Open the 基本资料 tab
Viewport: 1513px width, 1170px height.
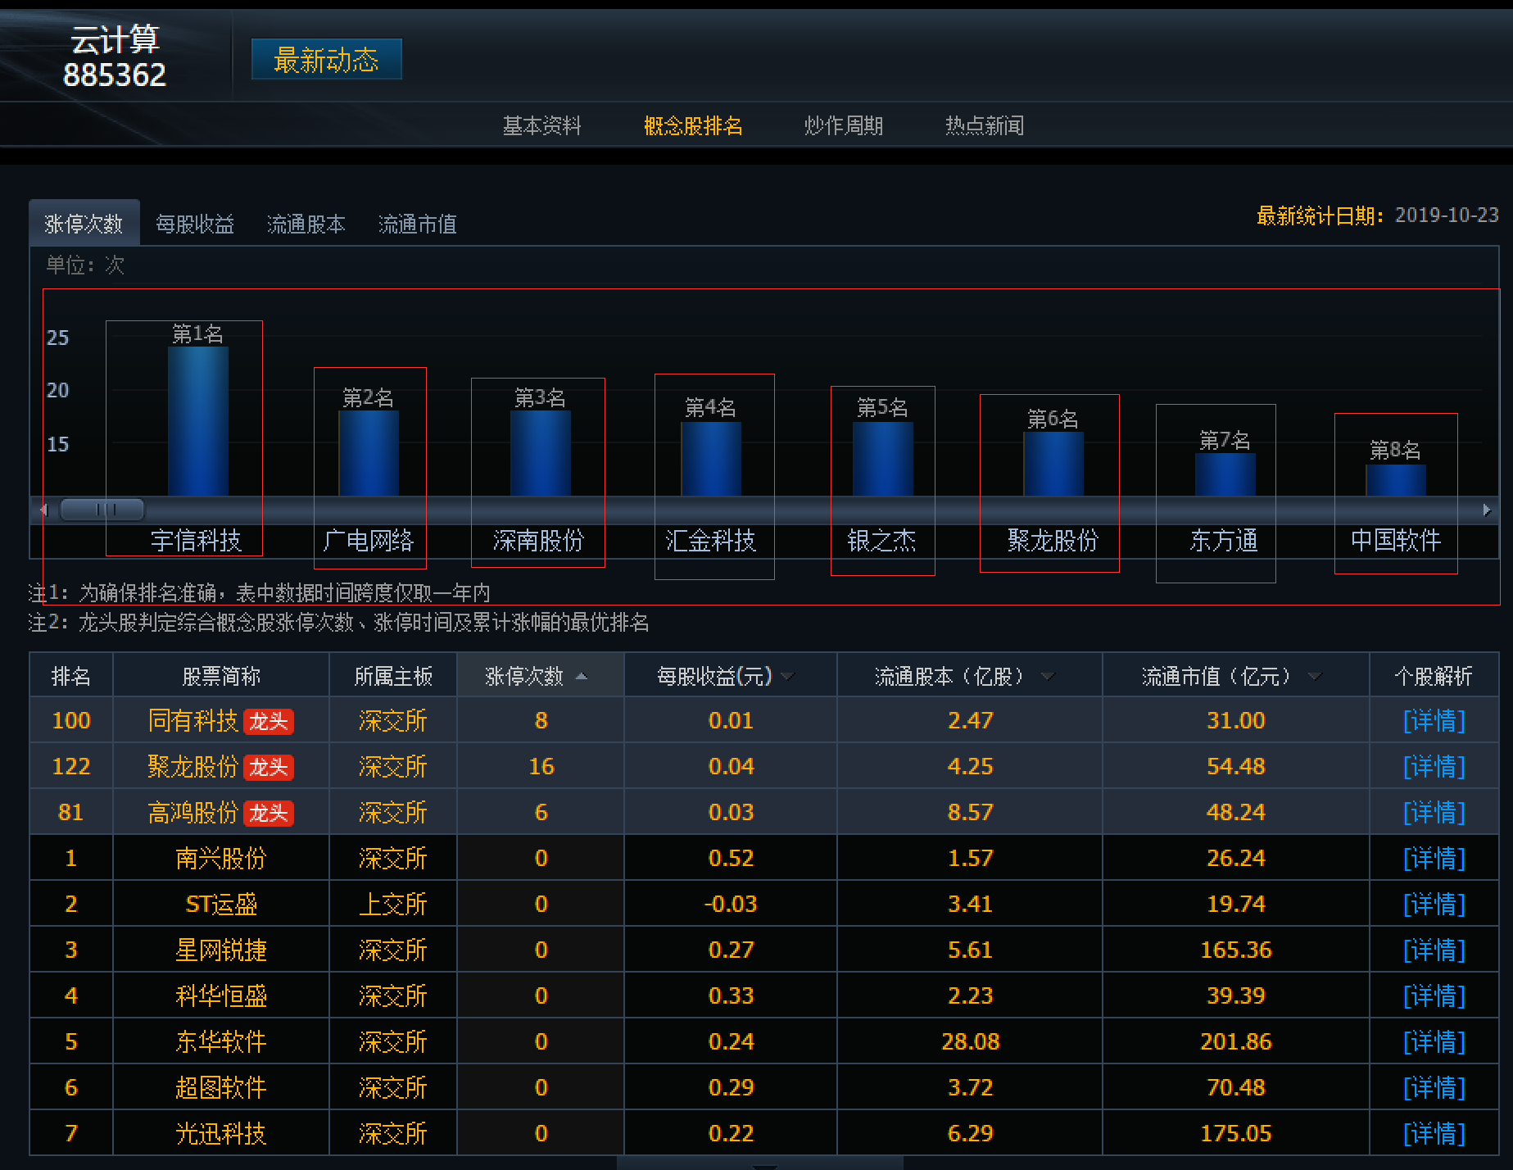click(x=541, y=125)
